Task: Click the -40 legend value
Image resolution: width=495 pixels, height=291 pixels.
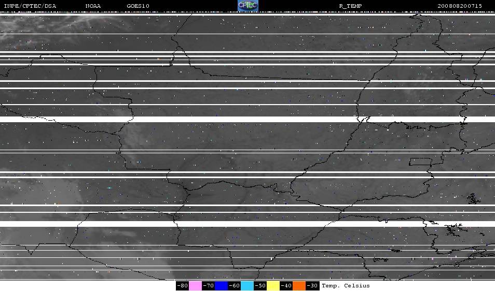Action: tap(286, 286)
